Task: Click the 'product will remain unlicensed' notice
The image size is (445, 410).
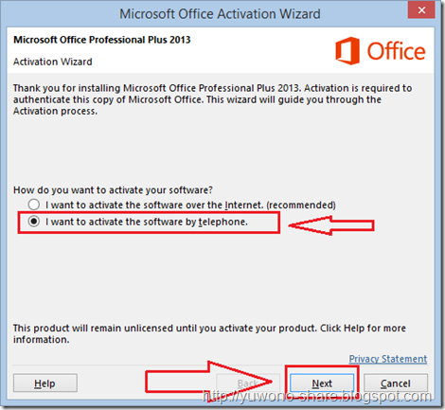Action: point(209,333)
